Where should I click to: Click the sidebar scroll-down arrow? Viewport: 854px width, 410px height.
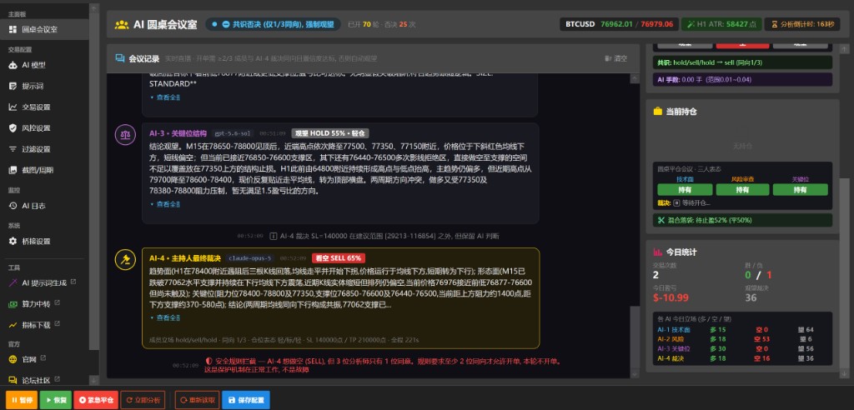(x=94, y=380)
